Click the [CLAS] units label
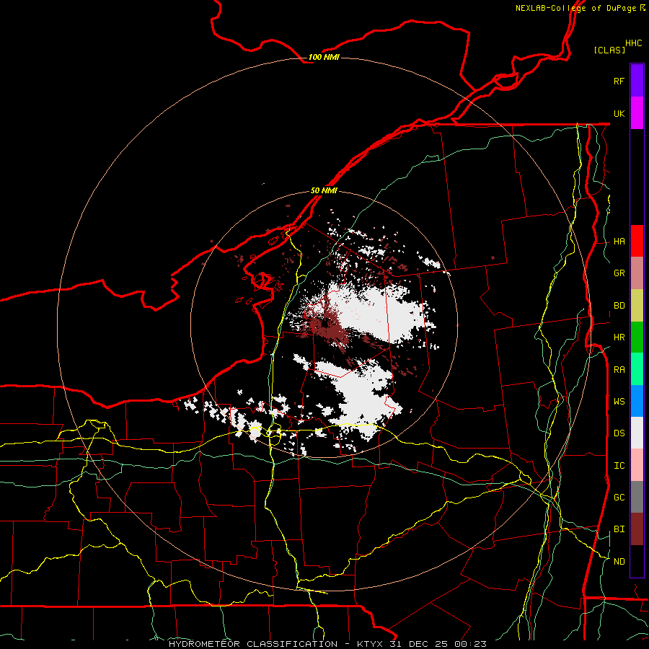Screen dimensions: 649x649 click(609, 50)
